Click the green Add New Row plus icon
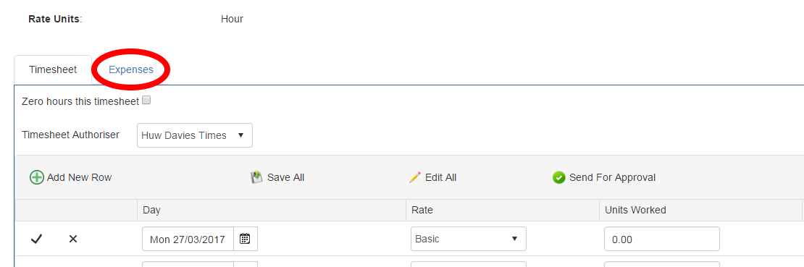Viewport: 804px width, 267px height. (x=37, y=178)
